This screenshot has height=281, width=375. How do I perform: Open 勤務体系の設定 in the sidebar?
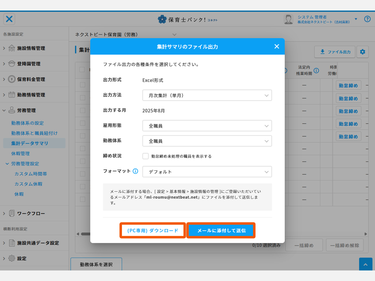click(27, 123)
